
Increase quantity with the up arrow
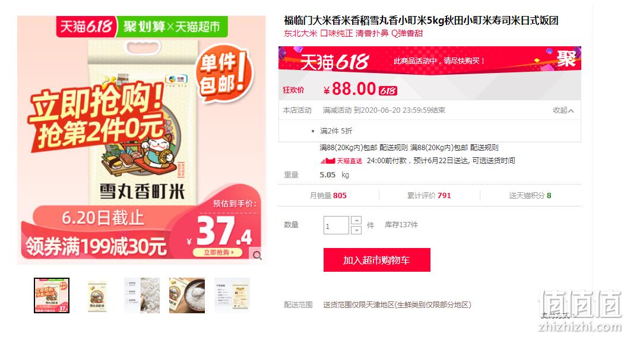pos(356,220)
